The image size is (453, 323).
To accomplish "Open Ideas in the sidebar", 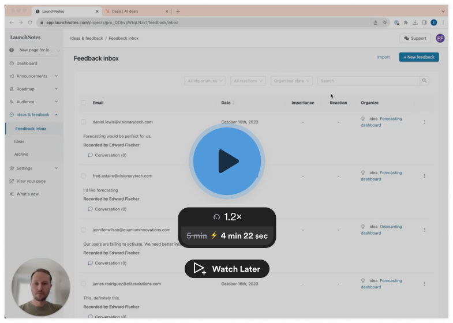I will (x=19, y=141).
